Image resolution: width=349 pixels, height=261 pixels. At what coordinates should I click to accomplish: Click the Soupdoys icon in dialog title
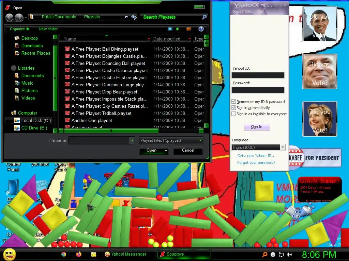click(x=7, y=8)
